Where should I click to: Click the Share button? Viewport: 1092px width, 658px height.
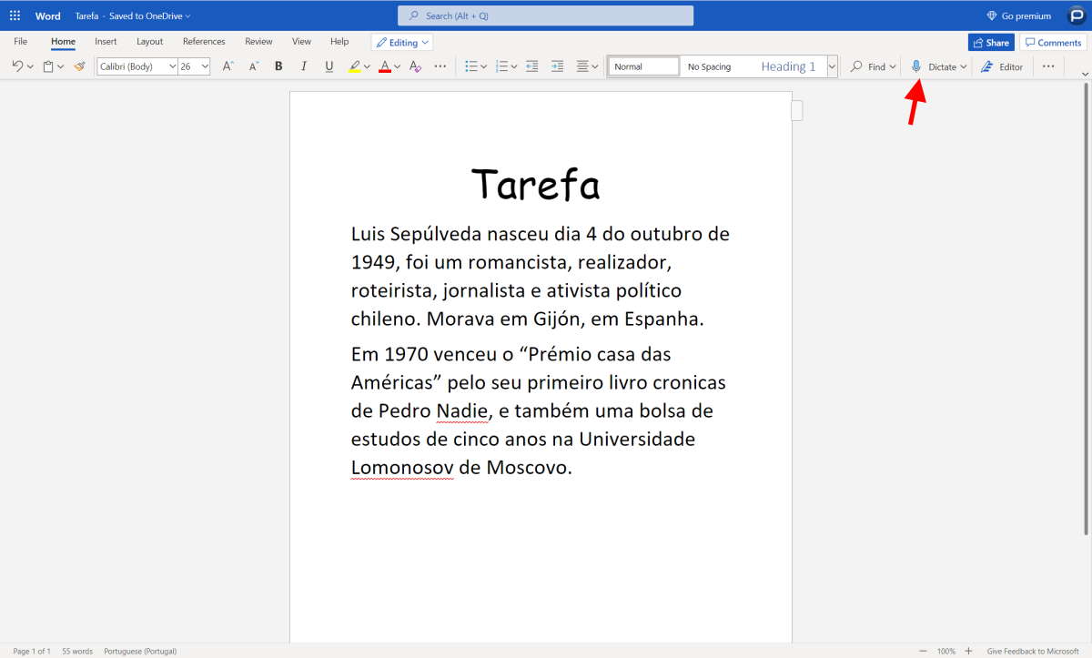991,43
